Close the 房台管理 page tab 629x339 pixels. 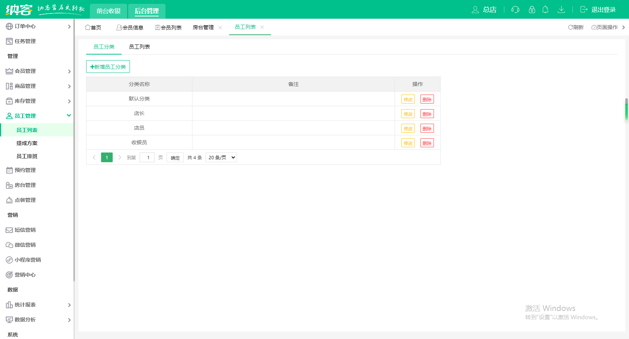pos(220,27)
